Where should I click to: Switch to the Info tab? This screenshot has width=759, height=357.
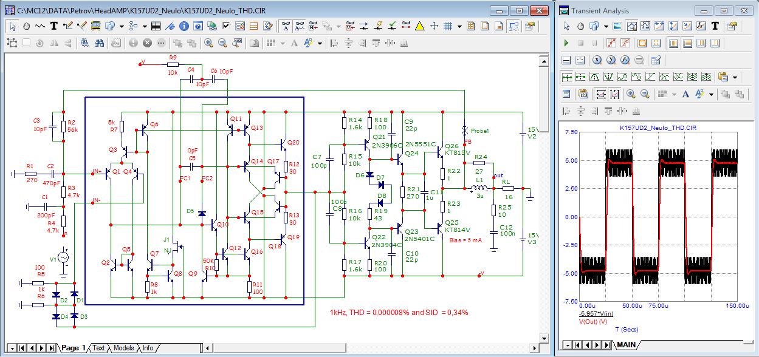point(148,348)
